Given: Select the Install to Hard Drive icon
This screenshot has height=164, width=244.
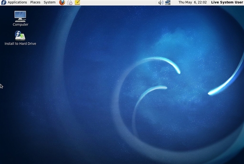Looking at the screenshot, I should (20, 35).
